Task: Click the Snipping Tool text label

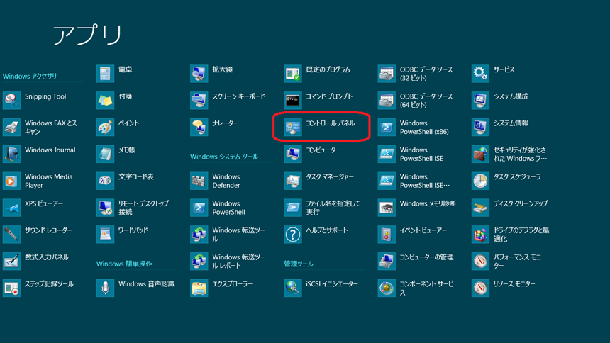Action: pos(45,96)
